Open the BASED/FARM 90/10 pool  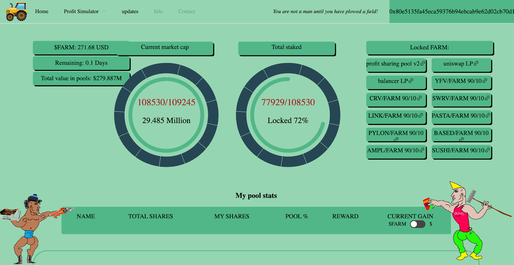(x=461, y=134)
